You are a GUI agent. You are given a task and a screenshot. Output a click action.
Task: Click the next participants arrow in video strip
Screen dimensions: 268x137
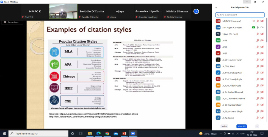196,11
